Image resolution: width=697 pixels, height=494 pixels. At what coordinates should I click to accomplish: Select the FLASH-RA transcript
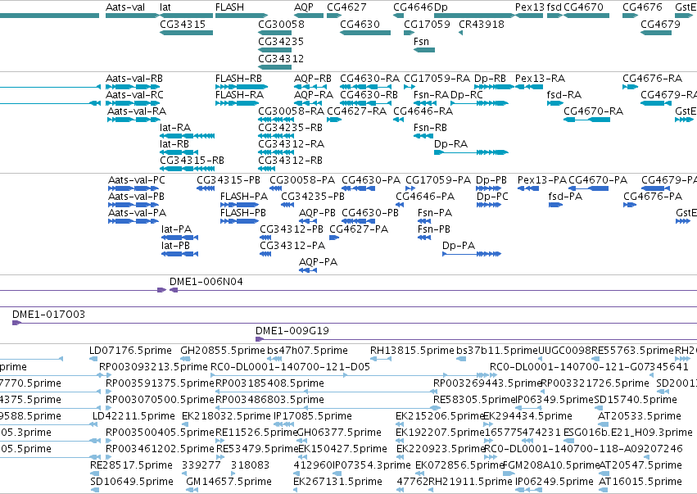pos(238,103)
